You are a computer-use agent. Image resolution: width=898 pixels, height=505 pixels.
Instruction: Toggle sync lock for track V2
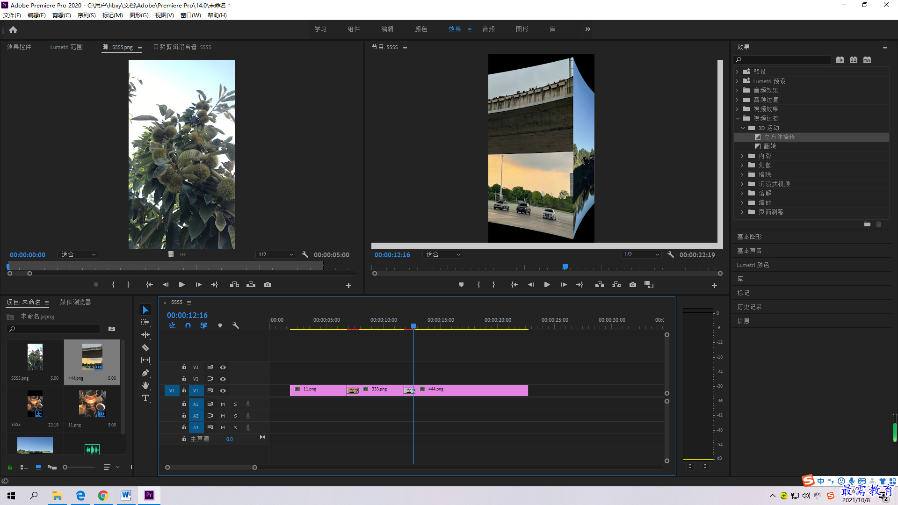click(x=210, y=379)
